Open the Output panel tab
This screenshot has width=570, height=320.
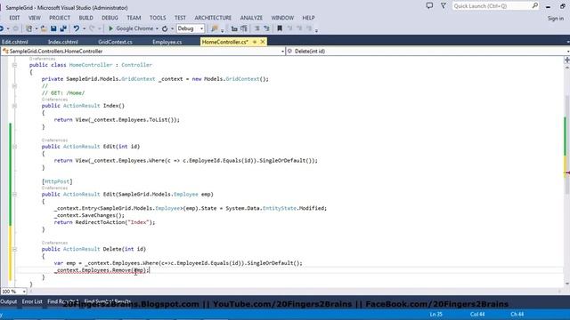(x=8, y=301)
